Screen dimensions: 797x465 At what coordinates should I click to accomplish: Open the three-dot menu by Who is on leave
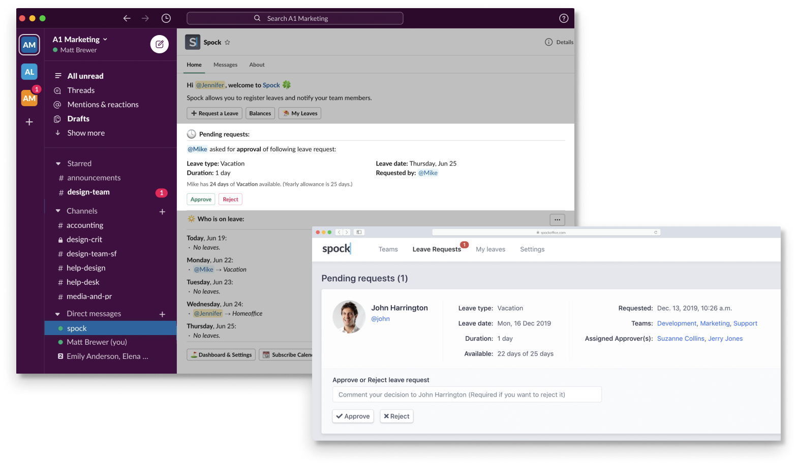[558, 220]
